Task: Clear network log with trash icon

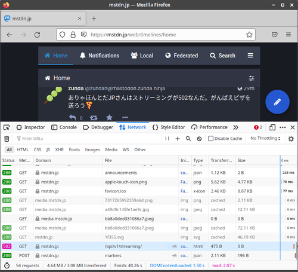Action: coord(7,139)
